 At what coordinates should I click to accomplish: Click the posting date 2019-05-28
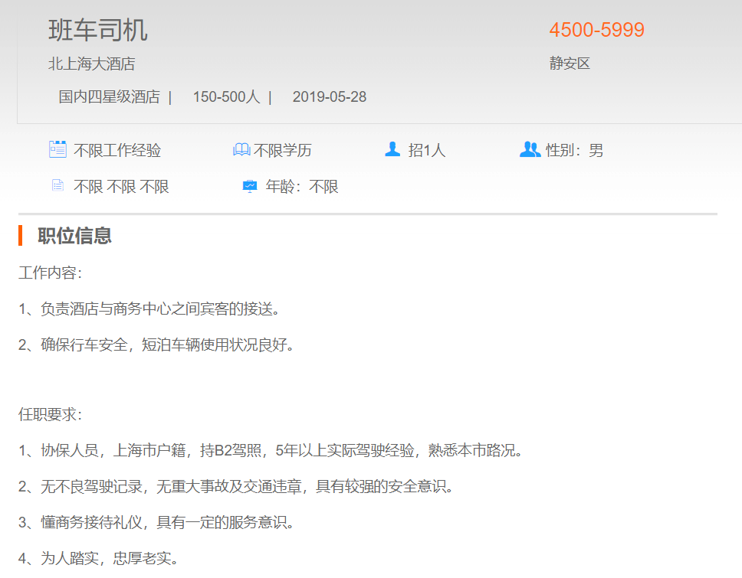pyautogui.click(x=330, y=97)
